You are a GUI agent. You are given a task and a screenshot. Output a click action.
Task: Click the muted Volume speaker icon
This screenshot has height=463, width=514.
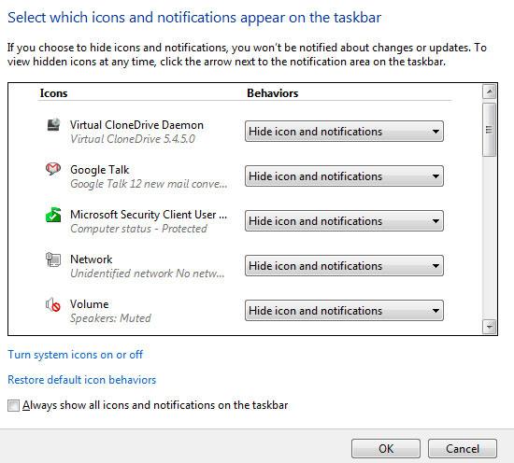coord(52,304)
